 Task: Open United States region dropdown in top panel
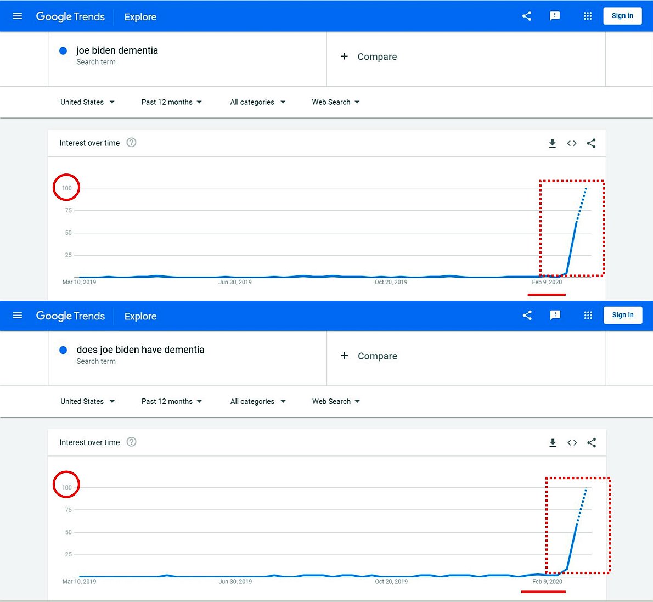point(87,102)
